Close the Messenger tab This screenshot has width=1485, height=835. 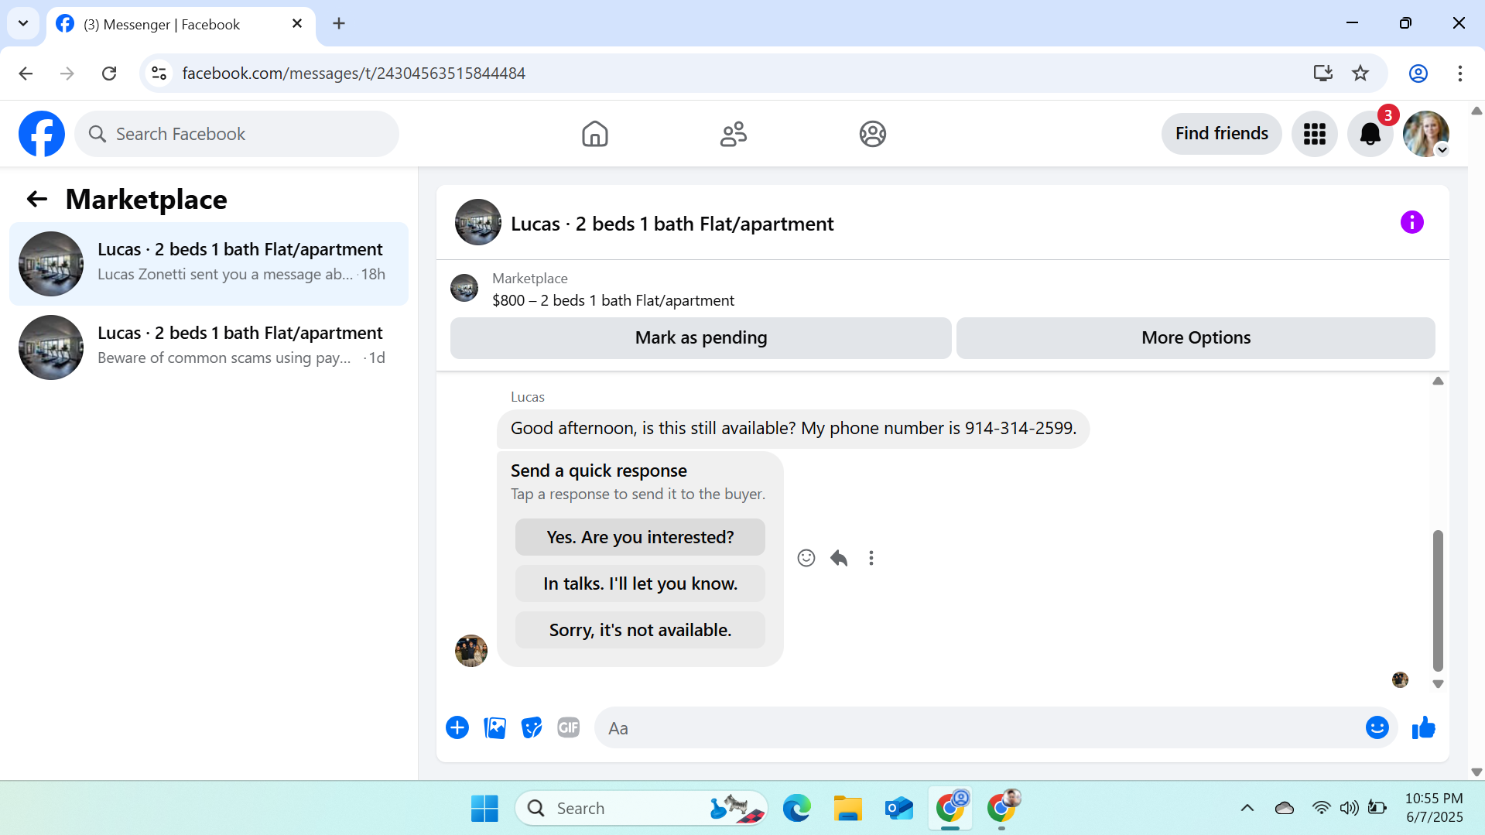[x=297, y=24]
